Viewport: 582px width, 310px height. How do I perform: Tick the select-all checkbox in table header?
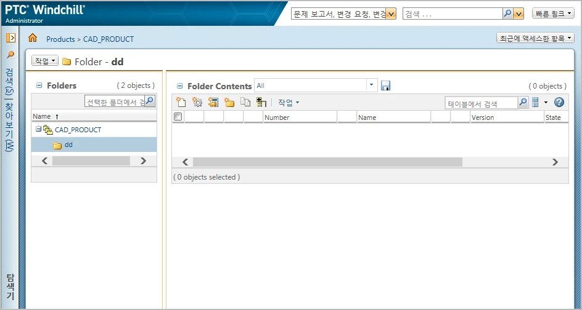click(x=178, y=117)
